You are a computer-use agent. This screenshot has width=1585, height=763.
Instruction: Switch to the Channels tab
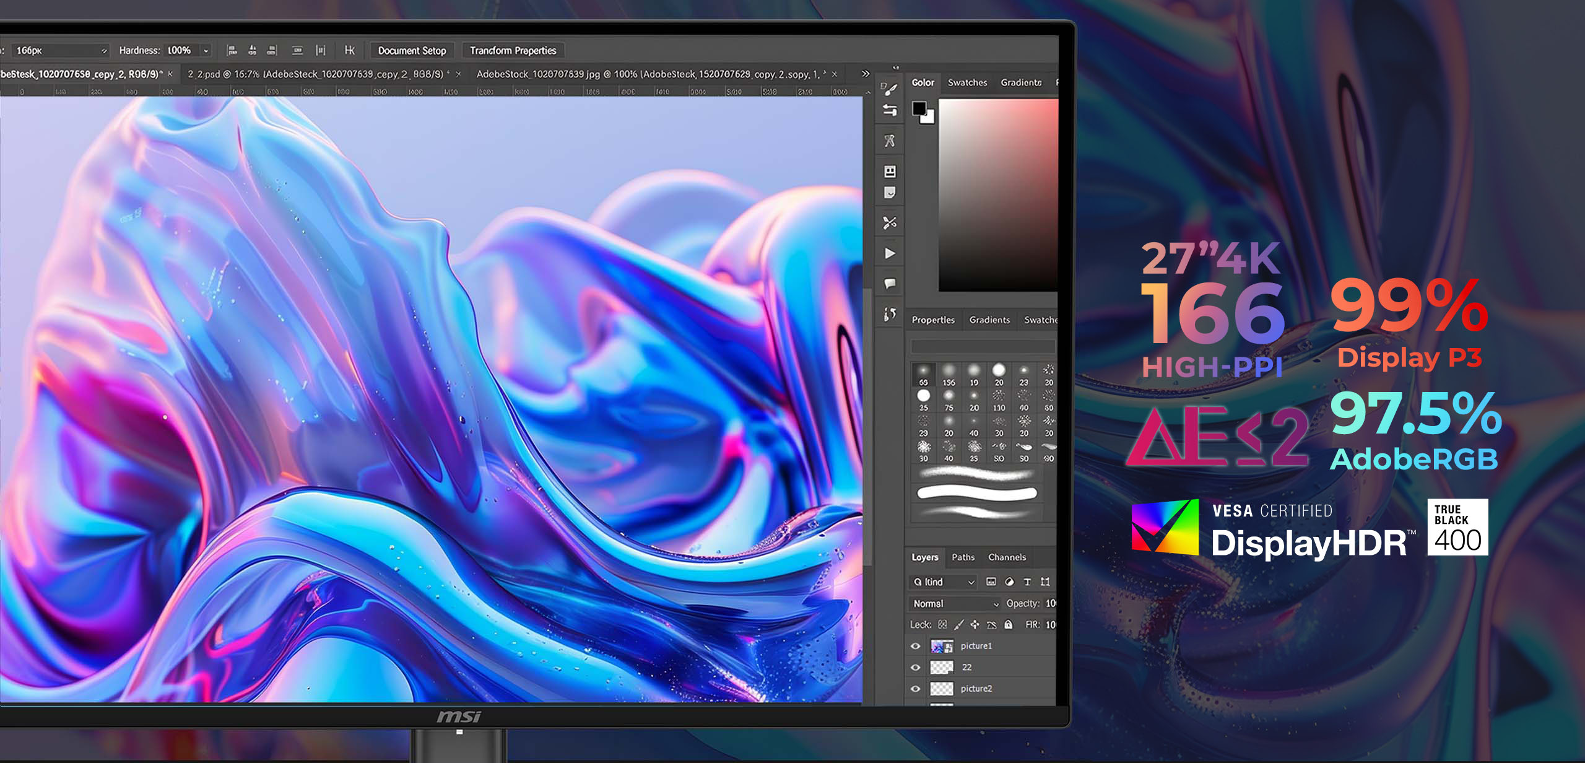[1007, 557]
